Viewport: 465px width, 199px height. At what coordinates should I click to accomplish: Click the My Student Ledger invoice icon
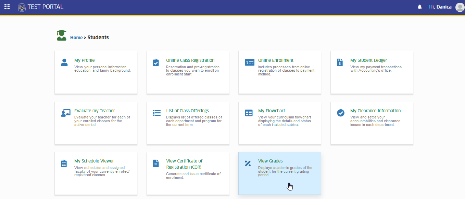coord(340,62)
